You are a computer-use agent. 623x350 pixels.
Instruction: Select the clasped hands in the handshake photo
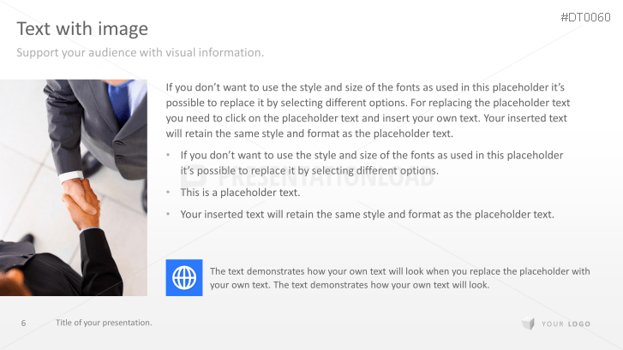click(79, 200)
